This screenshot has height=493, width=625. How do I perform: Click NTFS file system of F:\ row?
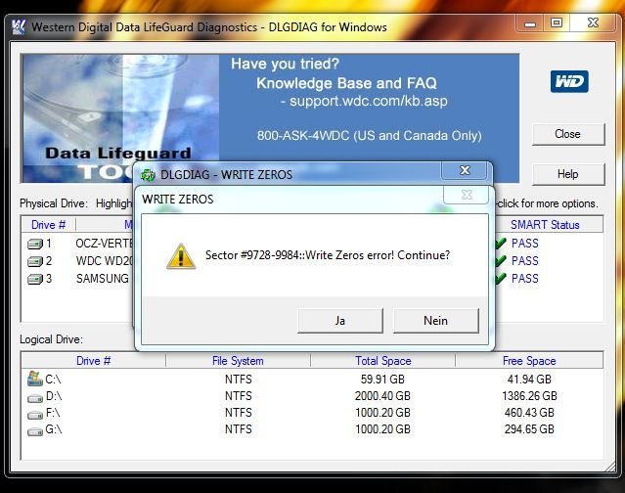tap(239, 413)
